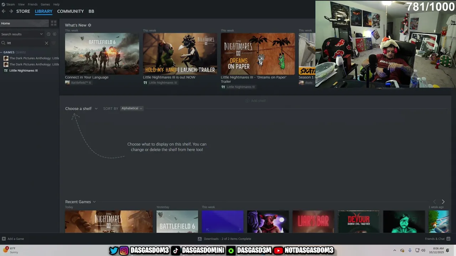Viewport: 456px width, 256px height.
Task: Show next recent games with right arrow
Action: tap(443, 202)
